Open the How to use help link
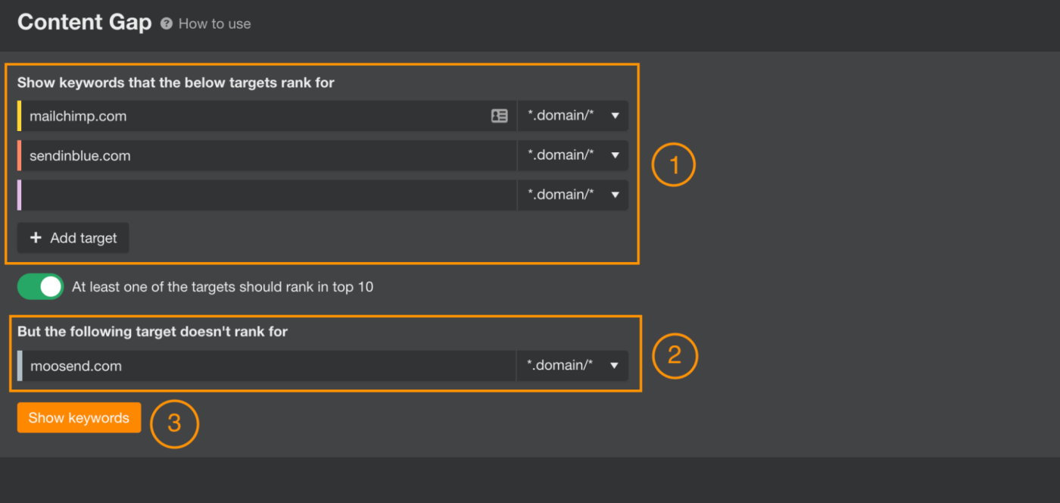1060x503 pixels. [214, 23]
